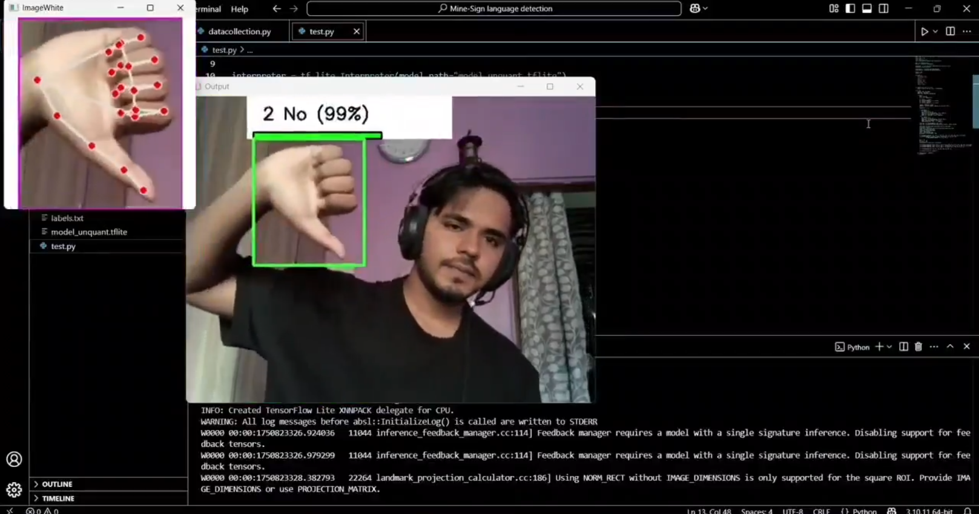
Task: Open the Terminal menu
Action: pos(208,9)
